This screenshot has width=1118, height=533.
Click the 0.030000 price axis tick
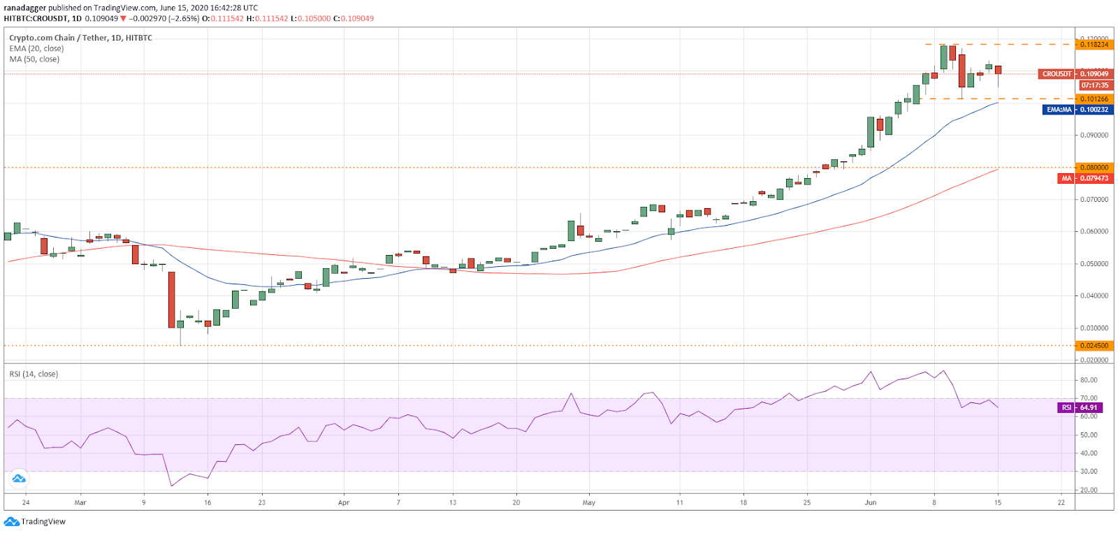[1094, 328]
